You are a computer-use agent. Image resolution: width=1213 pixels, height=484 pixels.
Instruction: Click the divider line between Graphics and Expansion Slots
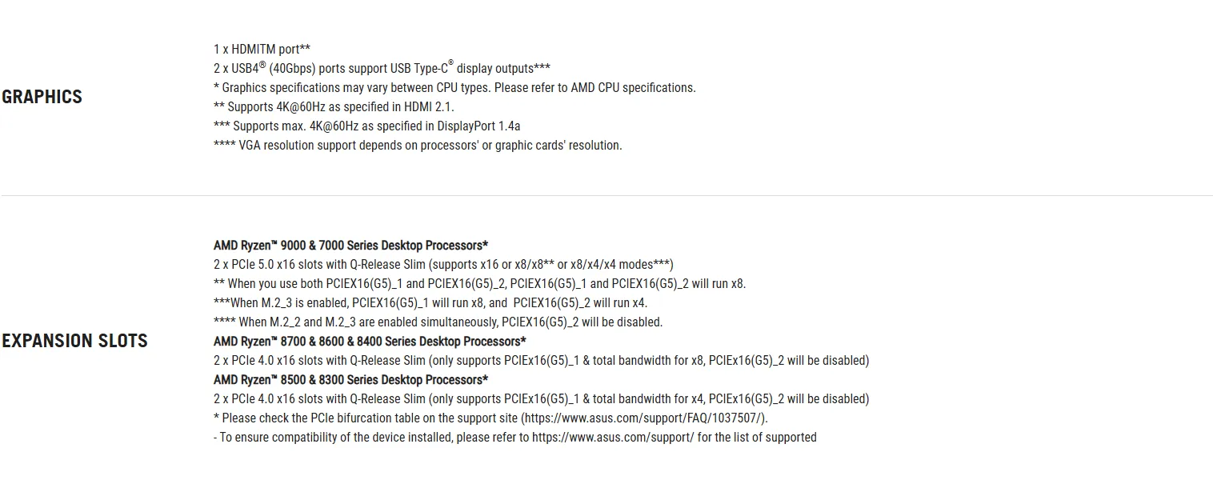click(606, 195)
